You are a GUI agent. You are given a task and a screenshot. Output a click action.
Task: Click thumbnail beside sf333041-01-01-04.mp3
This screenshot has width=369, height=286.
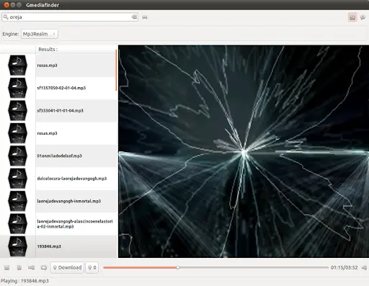[17, 110]
